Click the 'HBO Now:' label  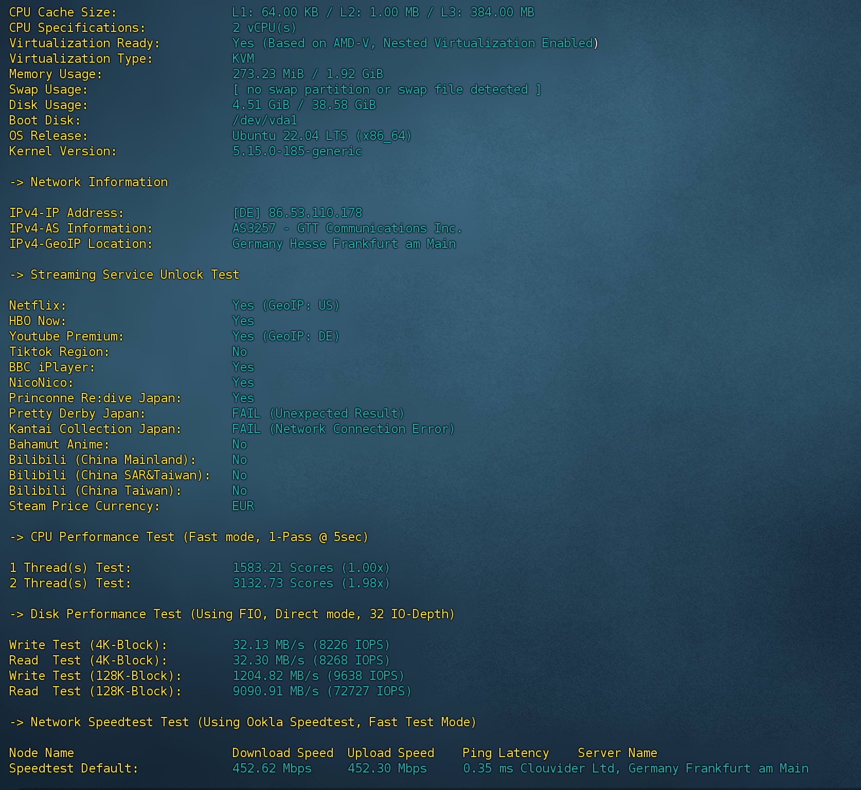coord(38,320)
